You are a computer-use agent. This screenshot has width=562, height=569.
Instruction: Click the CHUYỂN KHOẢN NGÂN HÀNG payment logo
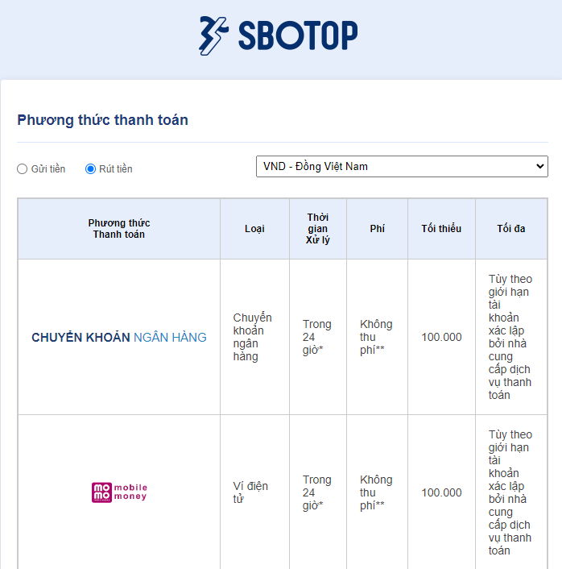[x=119, y=337]
